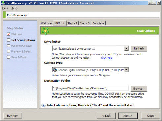Click the Buy Now button
This screenshot has height=121, width=162.
13,116
